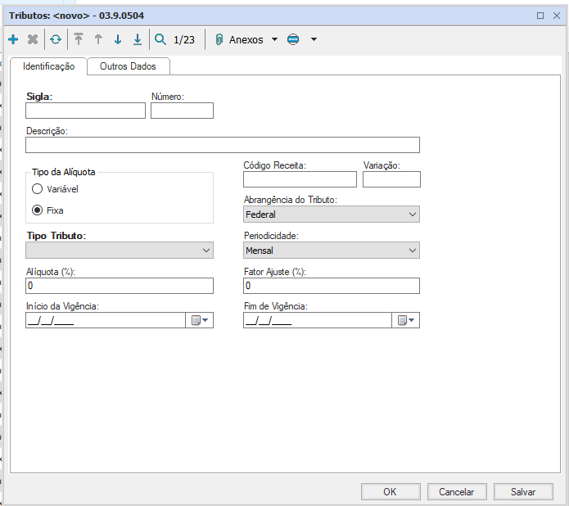Open the Início da Vigência calendar picker
This screenshot has width=569, height=506.
pyautogui.click(x=200, y=321)
